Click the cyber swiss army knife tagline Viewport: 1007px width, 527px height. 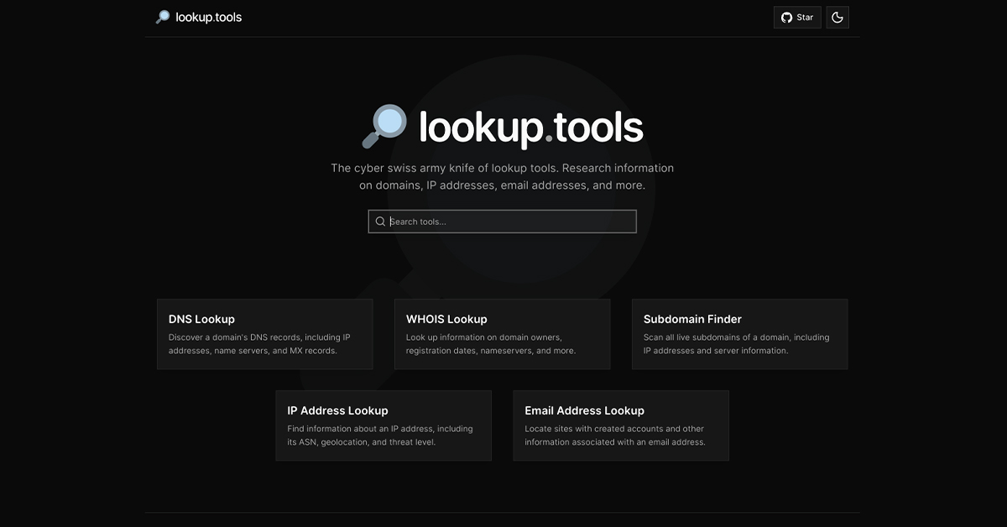pyautogui.click(x=502, y=176)
